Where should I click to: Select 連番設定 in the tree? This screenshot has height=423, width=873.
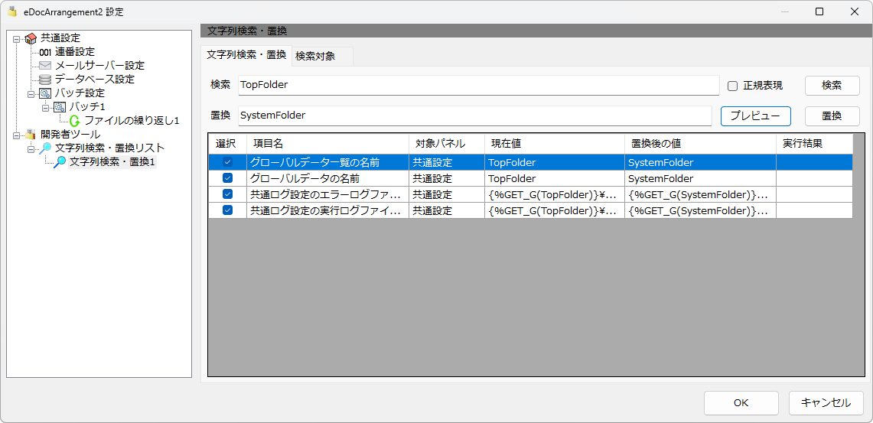[x=75, y=52]
